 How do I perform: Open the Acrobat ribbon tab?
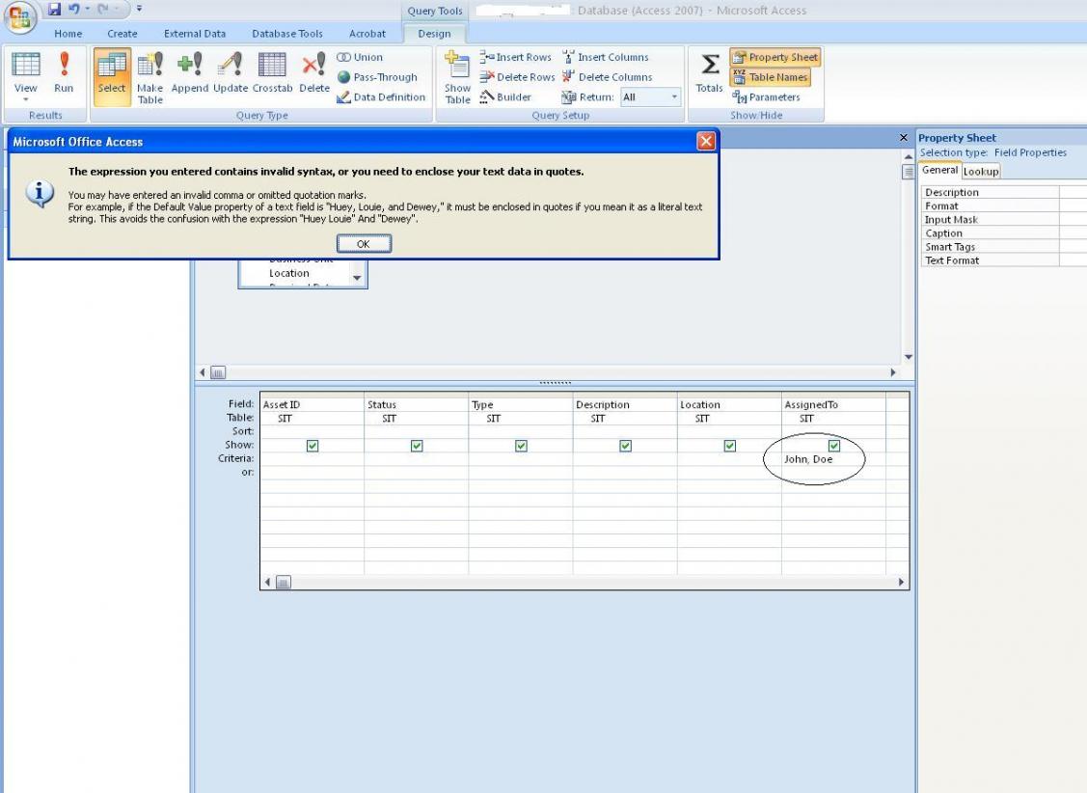(x=367, y=33)
